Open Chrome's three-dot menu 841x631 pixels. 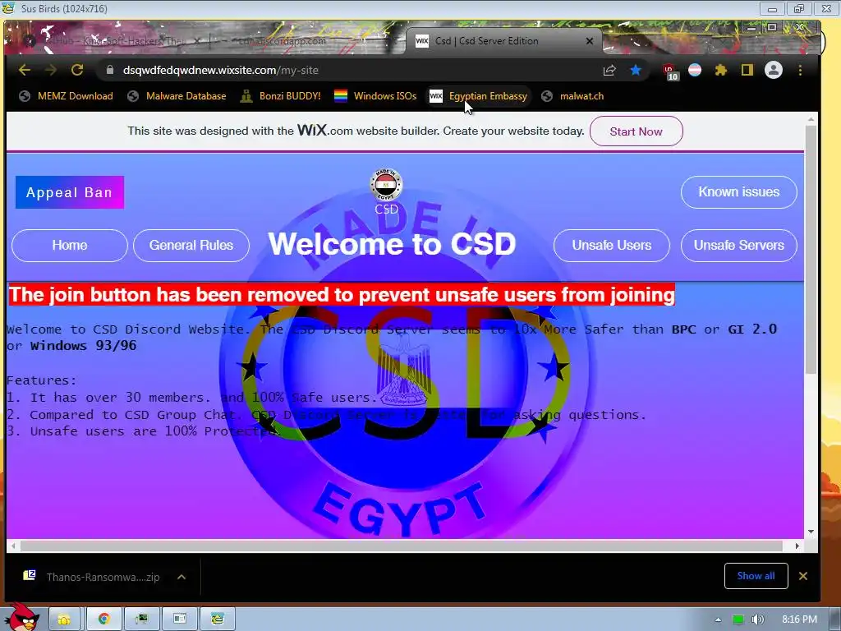click(800, 71)
